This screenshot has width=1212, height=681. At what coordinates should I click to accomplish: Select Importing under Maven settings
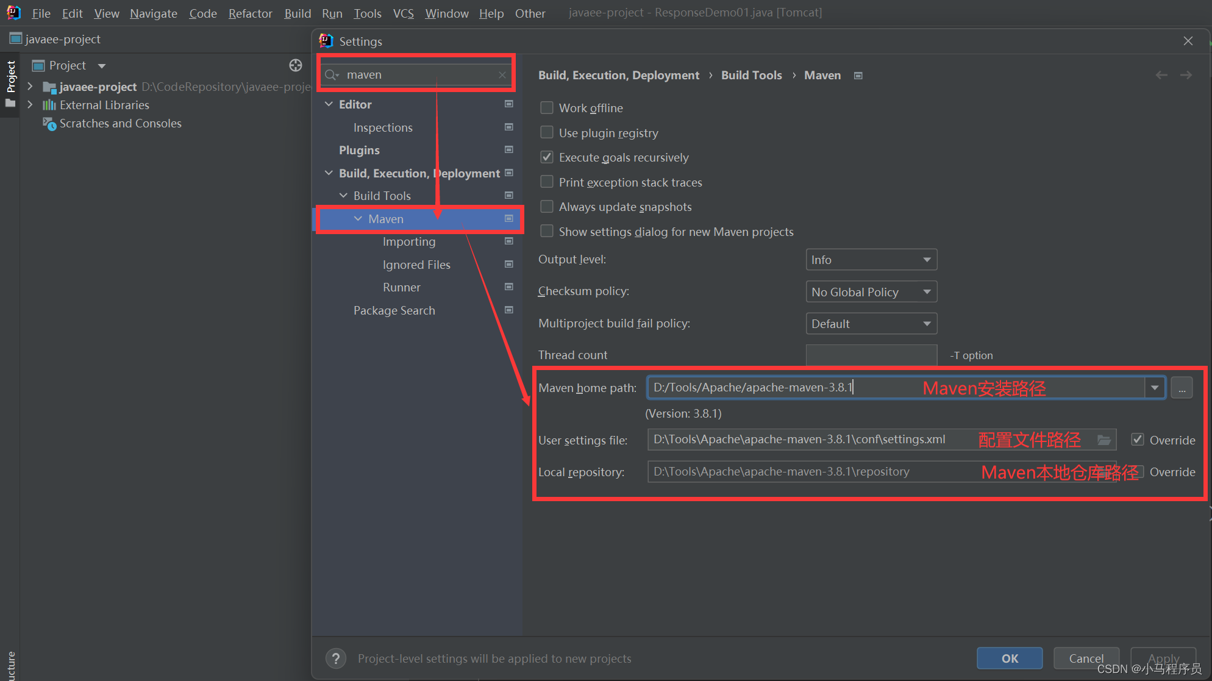409,242
